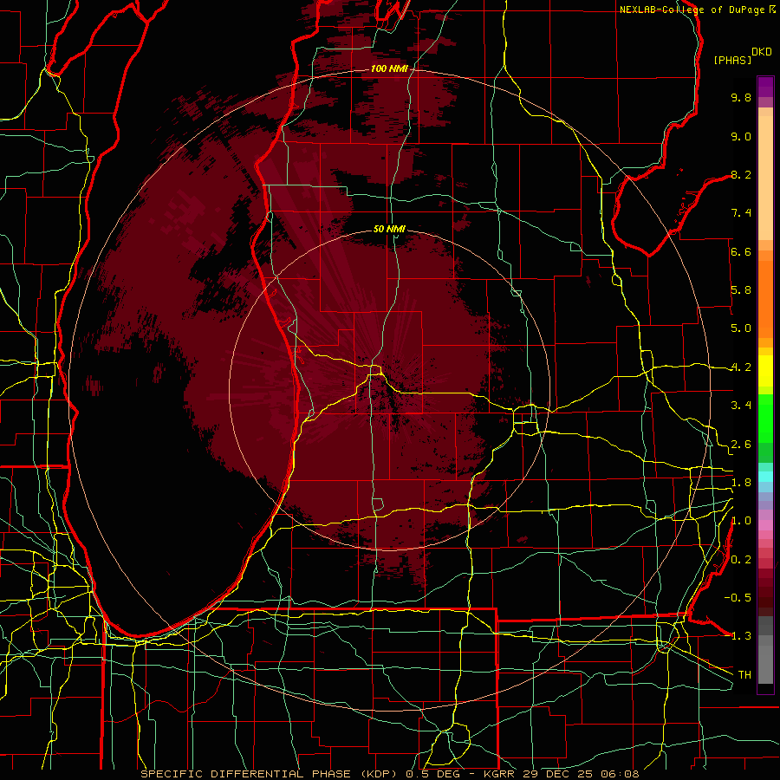Click the 1.8 scale value
The height and width of the screenshot is (780, 780).
click(741, 483)
